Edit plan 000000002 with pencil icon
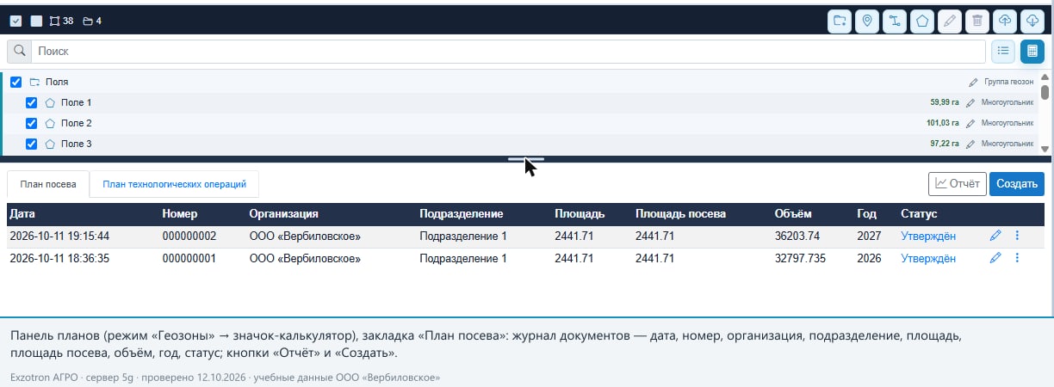The height and width of the screenshot is (387, 1054). click(x=996, y=236)
